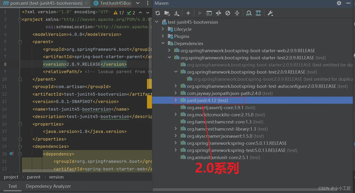Click 'project' breadcrumb

pyautogui.click(x=11, y=177)
